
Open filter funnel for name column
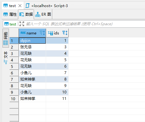pos(41,33)
